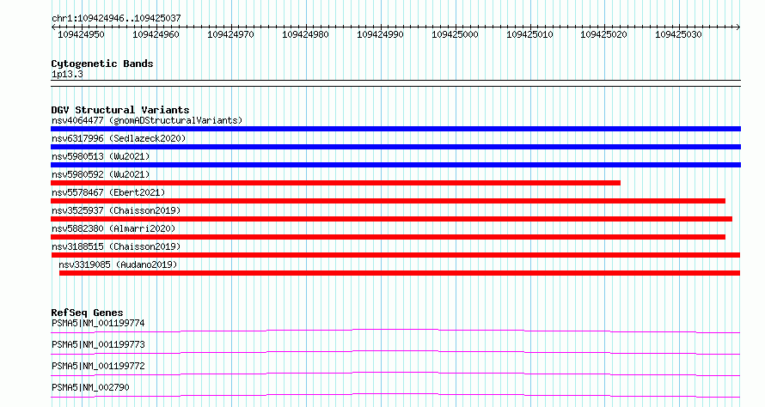Click the red bar for nsv5980592
Viewport: 765px width, 407px height.
click(x=336, y=183)
